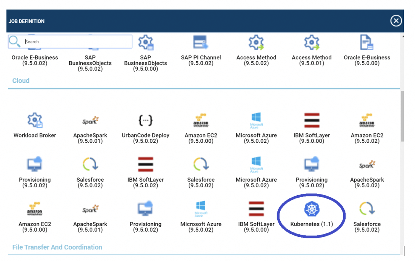Choose Salesforce icon right of Kubernetes

pyautogui.click(x=367, y=209)
